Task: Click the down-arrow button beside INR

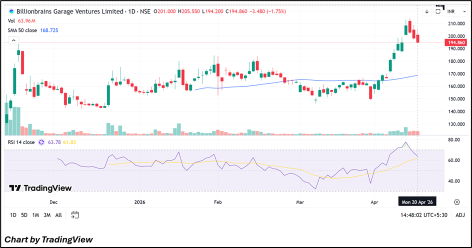Action: pos(427,11)
